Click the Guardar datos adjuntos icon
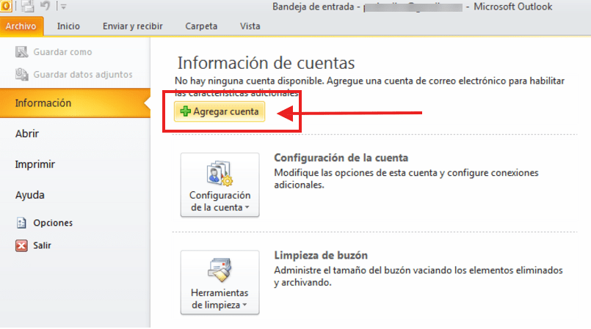Viewport: 591px width, 329px height. tap(21, 75)
